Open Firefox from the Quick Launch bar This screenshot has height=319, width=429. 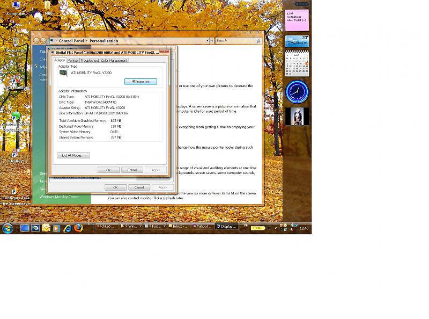[78, 228]
